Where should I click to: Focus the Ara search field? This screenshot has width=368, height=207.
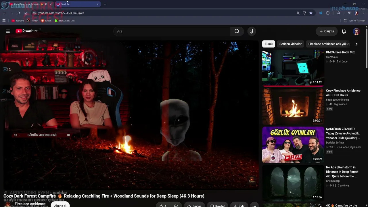click(172, 31)
